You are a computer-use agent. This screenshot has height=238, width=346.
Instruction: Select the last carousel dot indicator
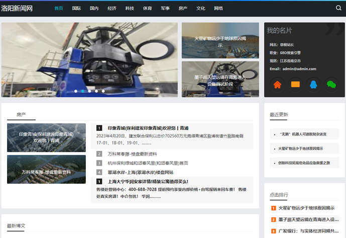[103, 91]
